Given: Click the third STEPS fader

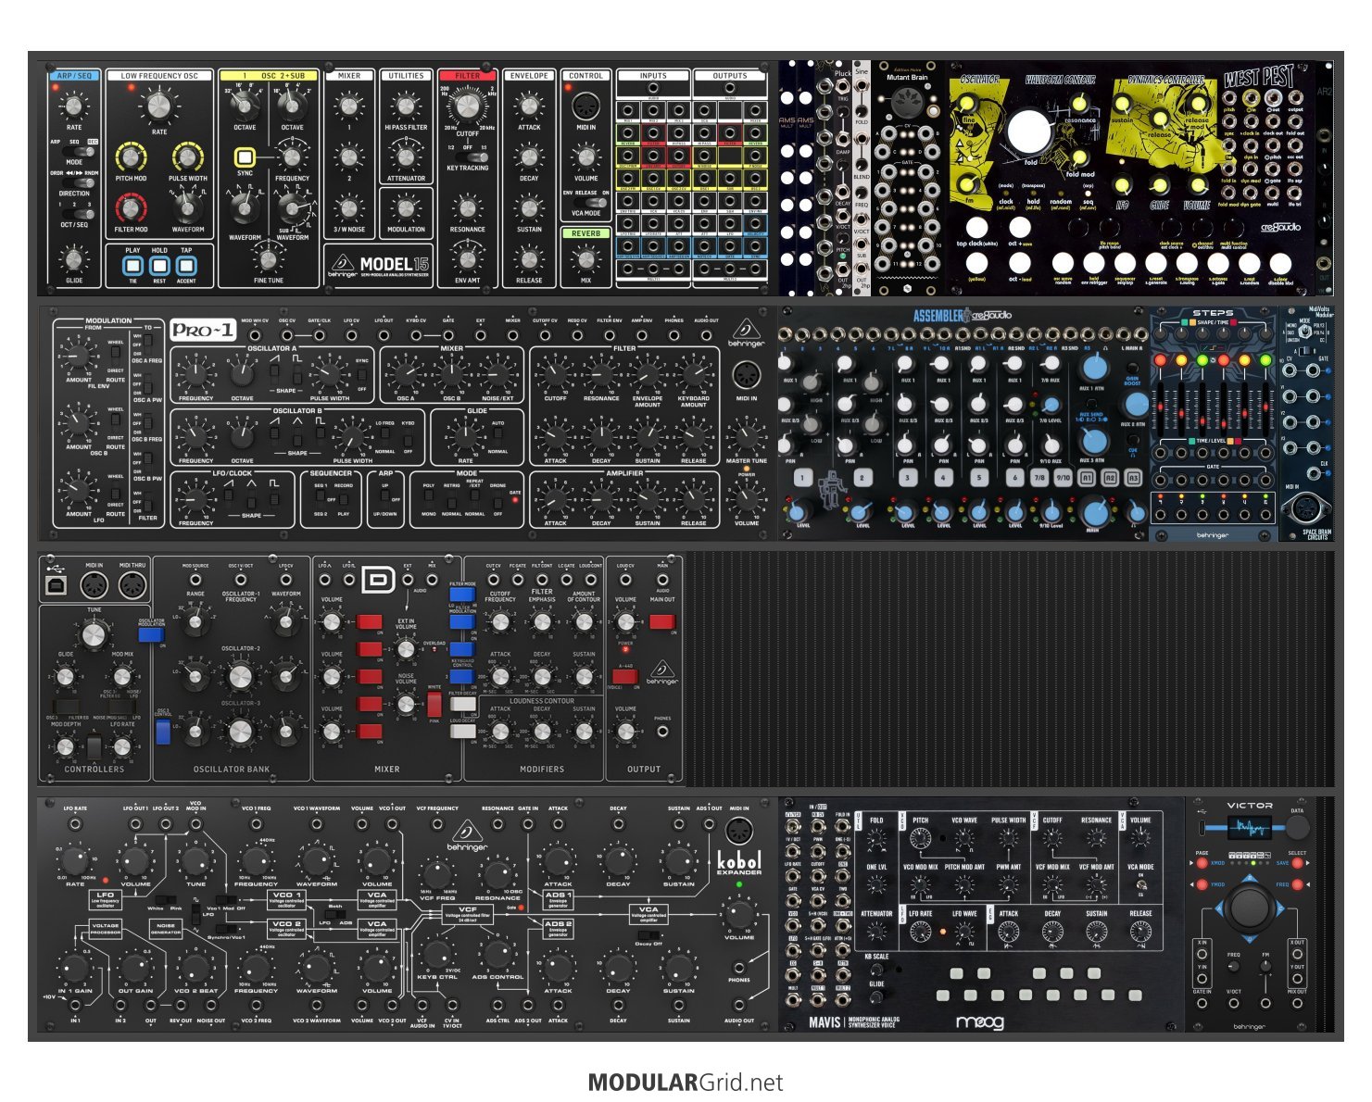Looking at the screenshot, I should pyautogui.click(x=1202, y=407).
